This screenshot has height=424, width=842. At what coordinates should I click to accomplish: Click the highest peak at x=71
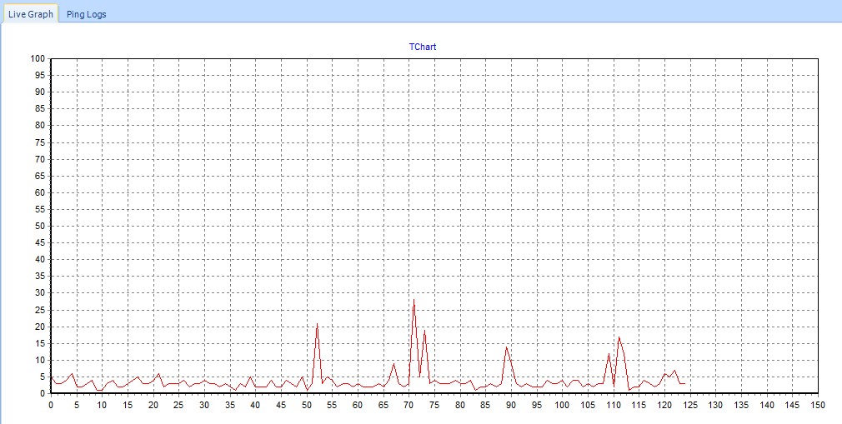(x=414, y=300)
